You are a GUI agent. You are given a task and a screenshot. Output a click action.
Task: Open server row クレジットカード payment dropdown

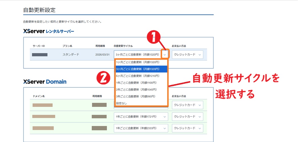point(187,55)
